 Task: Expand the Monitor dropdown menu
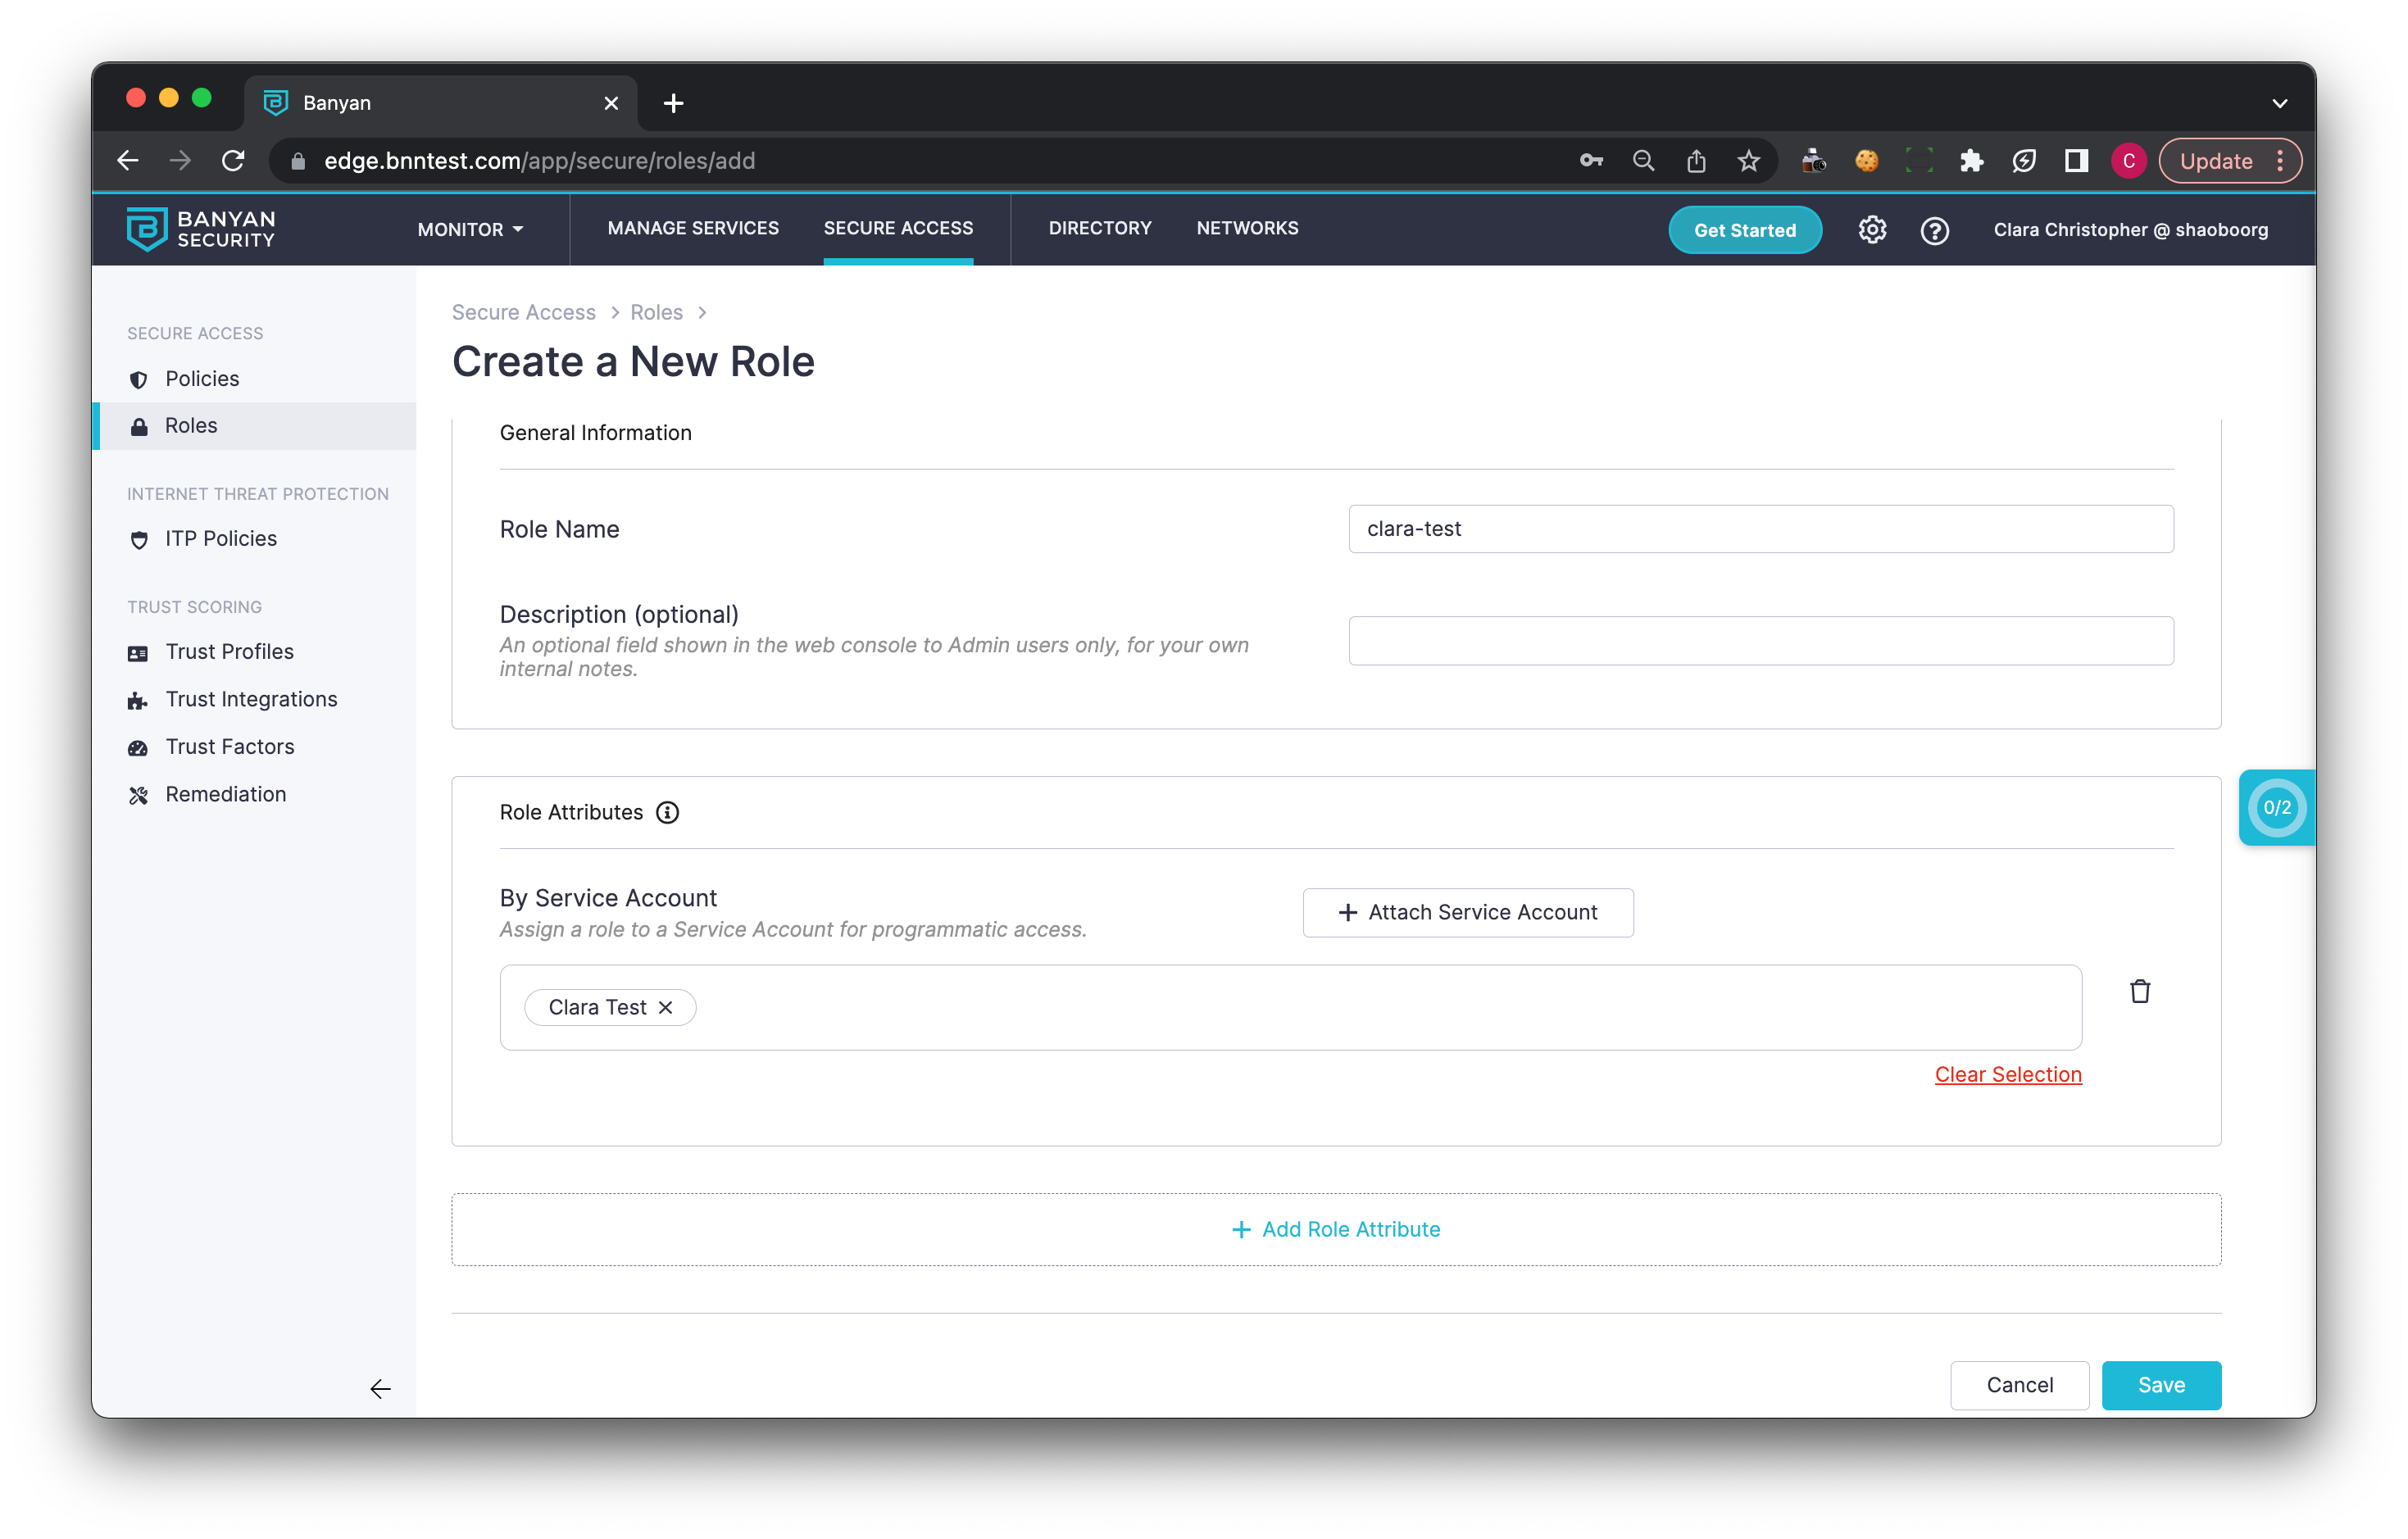[x=470, y=229]
